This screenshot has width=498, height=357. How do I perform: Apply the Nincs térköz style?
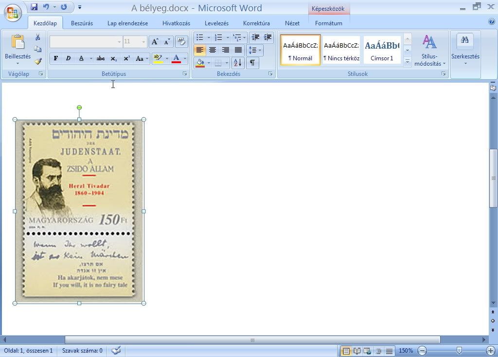tap(341, 50)
